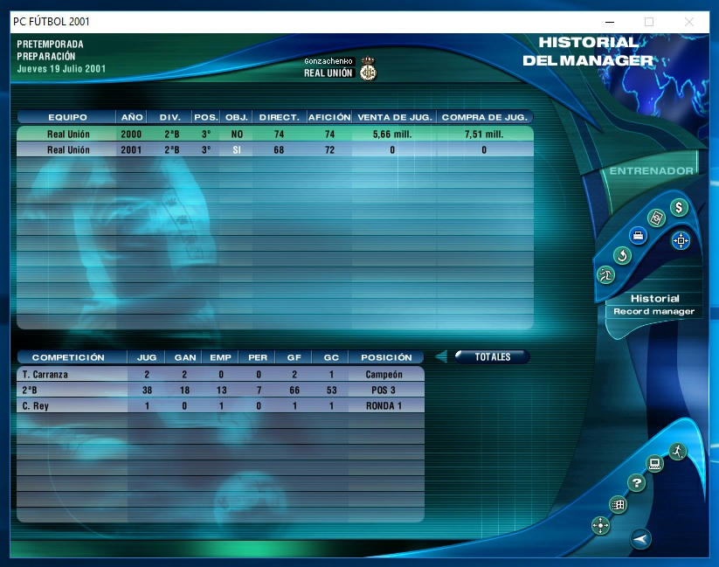Click the PER column header
The height and width of the screenshot is (567, 719).
coord(258,357)
